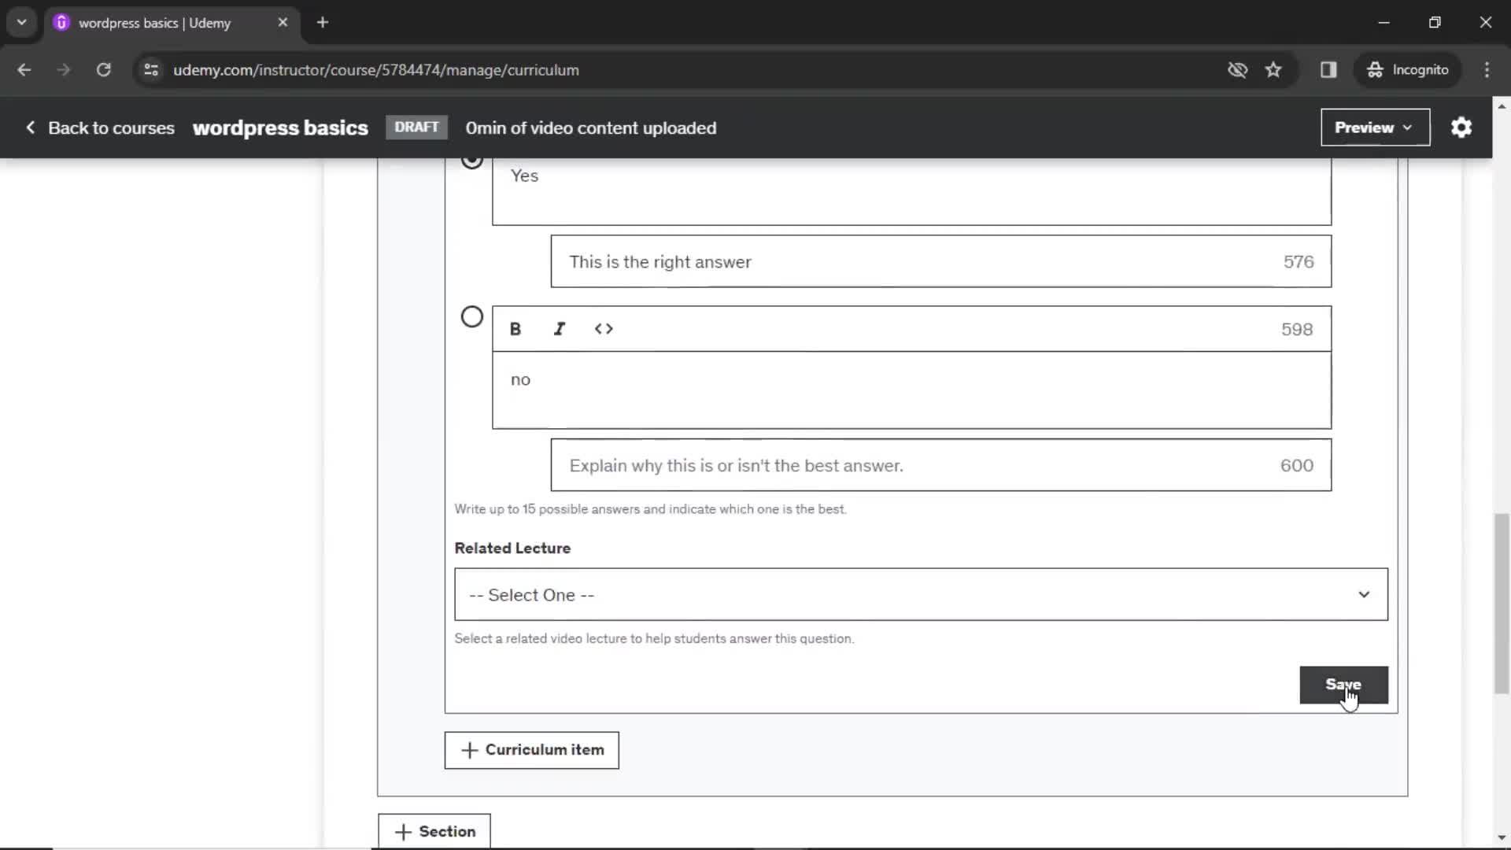Click the Save button
This screenshot has height=850, width=1511.
click(1344, 684)
